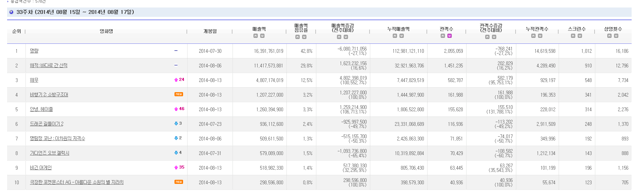Sort 누적관객수 column ascending
635x191 pixels.
(x=534, y=36)
